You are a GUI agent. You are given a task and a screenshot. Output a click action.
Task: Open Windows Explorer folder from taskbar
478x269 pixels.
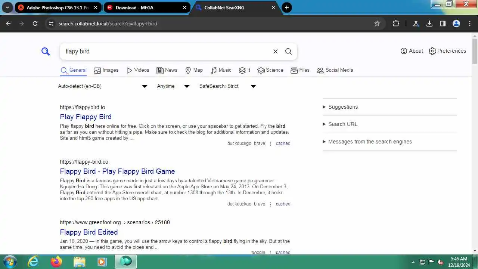pyautogui.click(x=80, y=262)
